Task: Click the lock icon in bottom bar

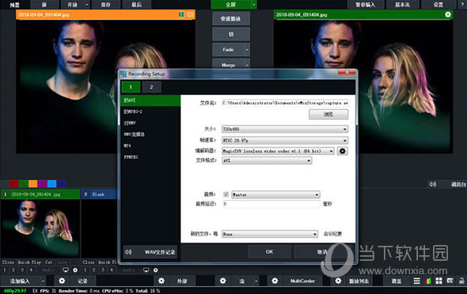Action: pos(461,281)
